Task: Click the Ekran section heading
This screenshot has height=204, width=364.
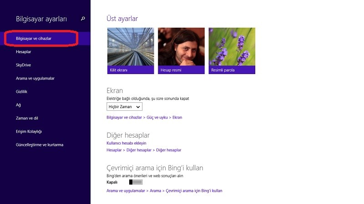Action: pos(115,90)
